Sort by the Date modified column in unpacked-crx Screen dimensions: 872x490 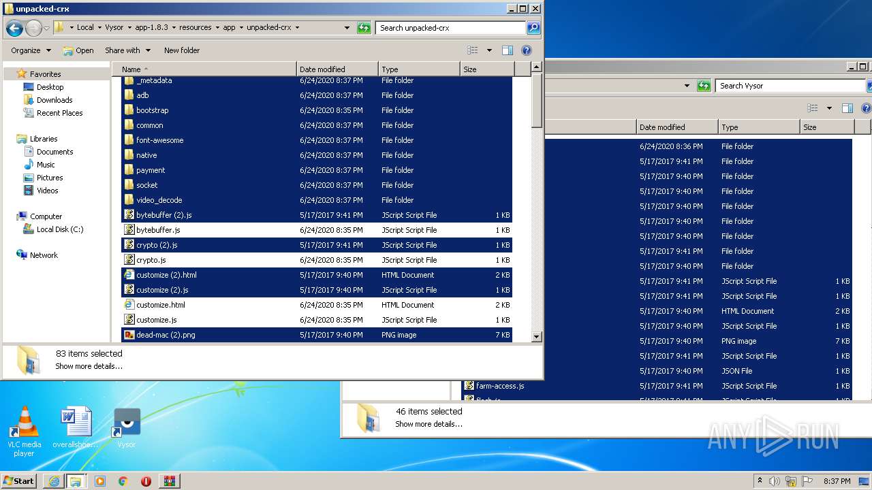(338, 69)
